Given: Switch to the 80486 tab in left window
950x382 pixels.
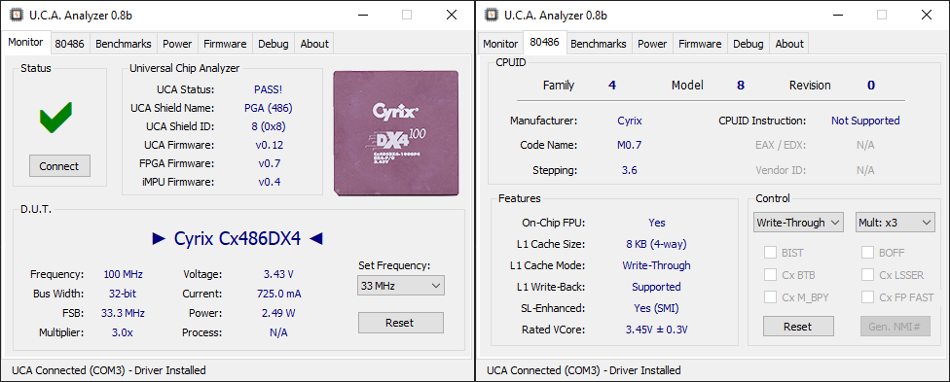Looking at the screenshot, I should pos(70,44).
